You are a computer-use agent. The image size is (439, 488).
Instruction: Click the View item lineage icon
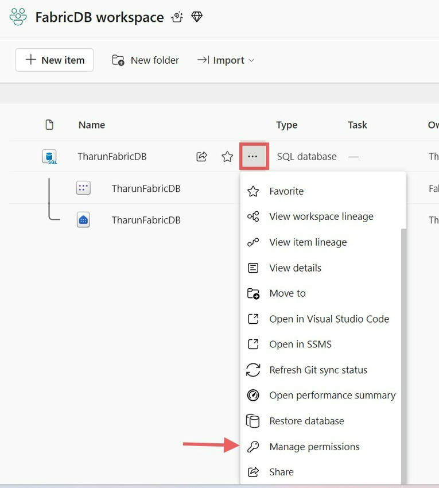pyautogui.click(x=252, y=242)
